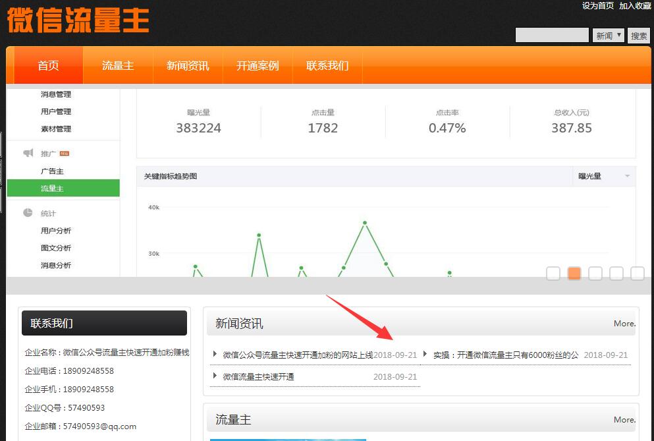Image resolution: width=654 pixels, height=441 pixels.
Task: Click the triangle bullet before 微信公众号流量主快速开通加粉的网站上线
Action: click(215, 354)
